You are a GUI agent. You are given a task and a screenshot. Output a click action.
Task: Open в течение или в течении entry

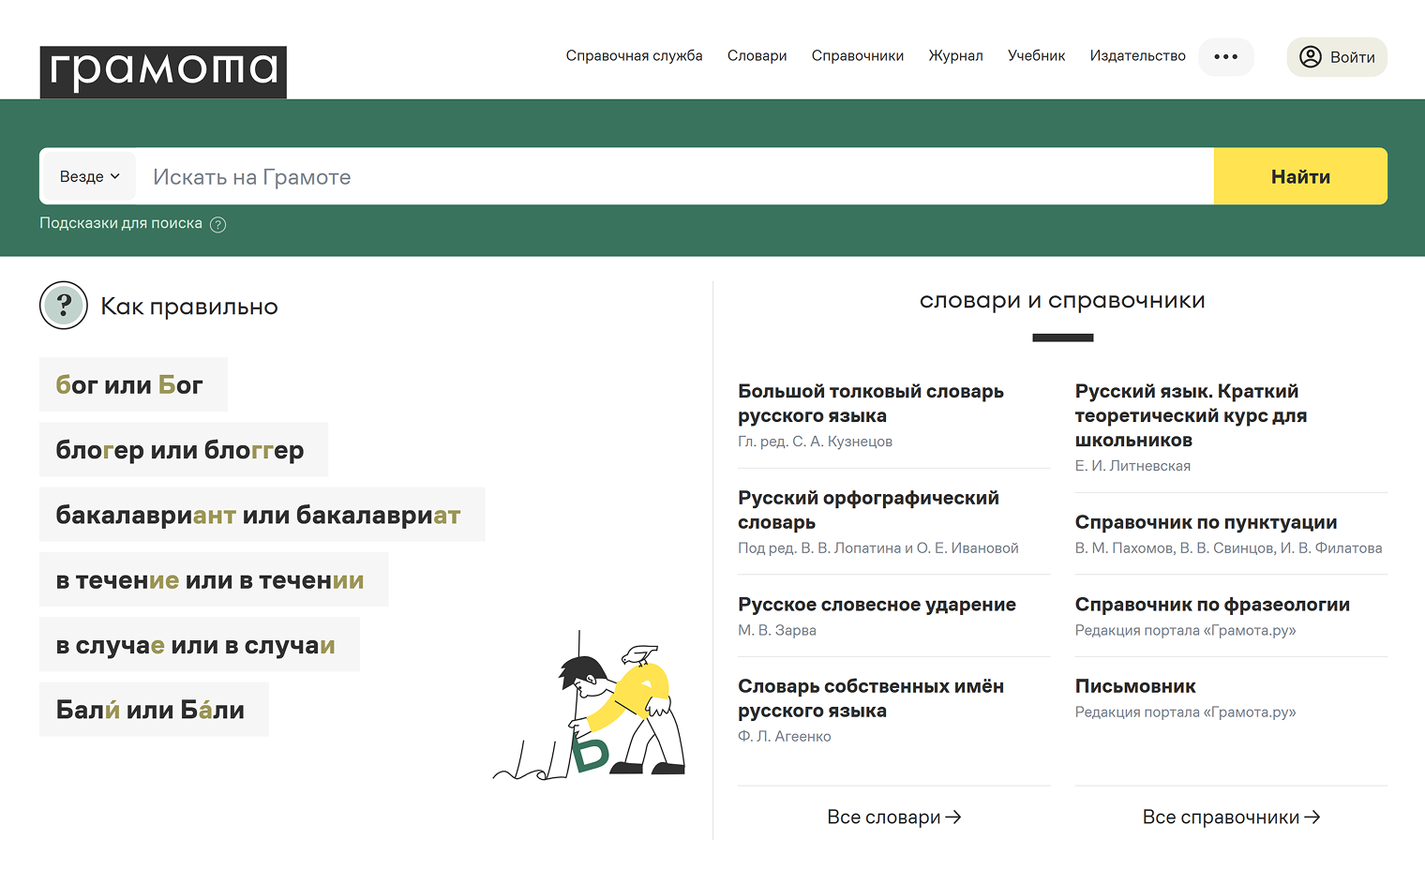point(214,579)
